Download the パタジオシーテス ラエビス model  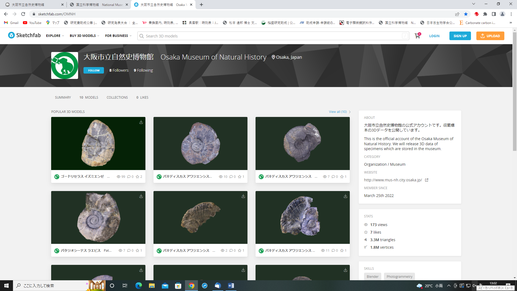click(x=141, y=196)
